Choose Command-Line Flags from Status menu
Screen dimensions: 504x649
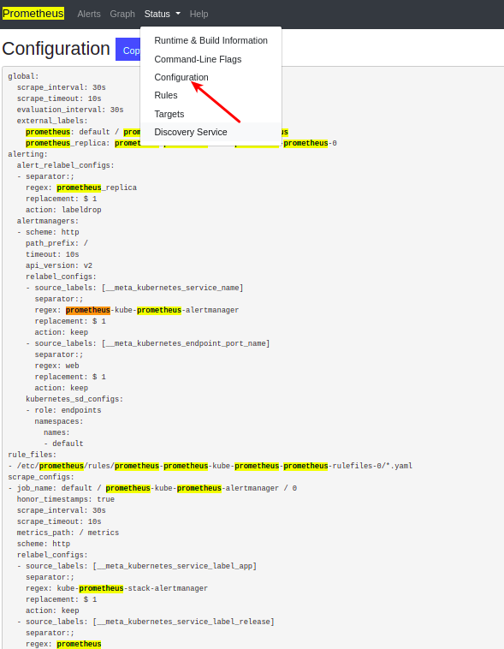(x=210, y=59)
